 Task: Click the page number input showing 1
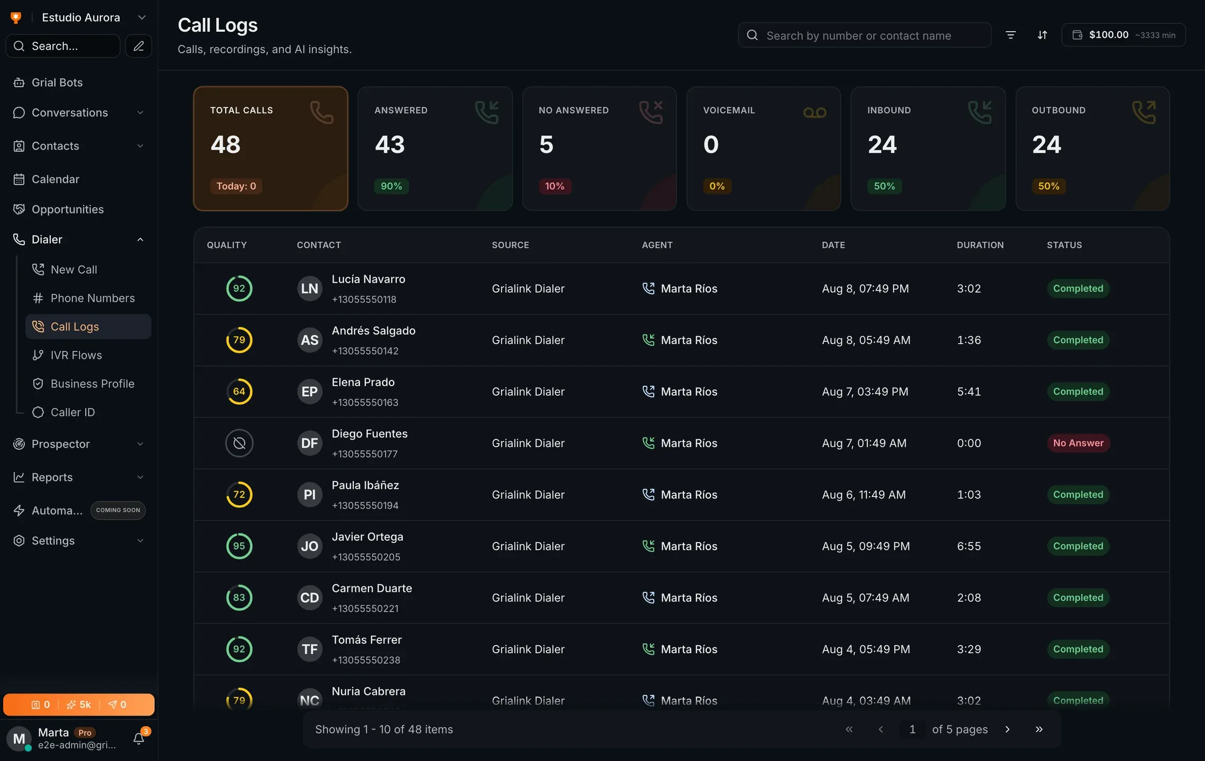[x=912, y=729]
